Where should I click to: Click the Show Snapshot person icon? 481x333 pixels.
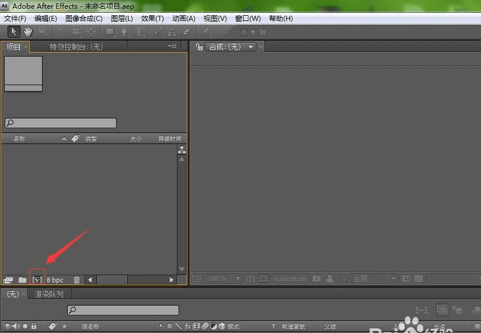point(330,278)
